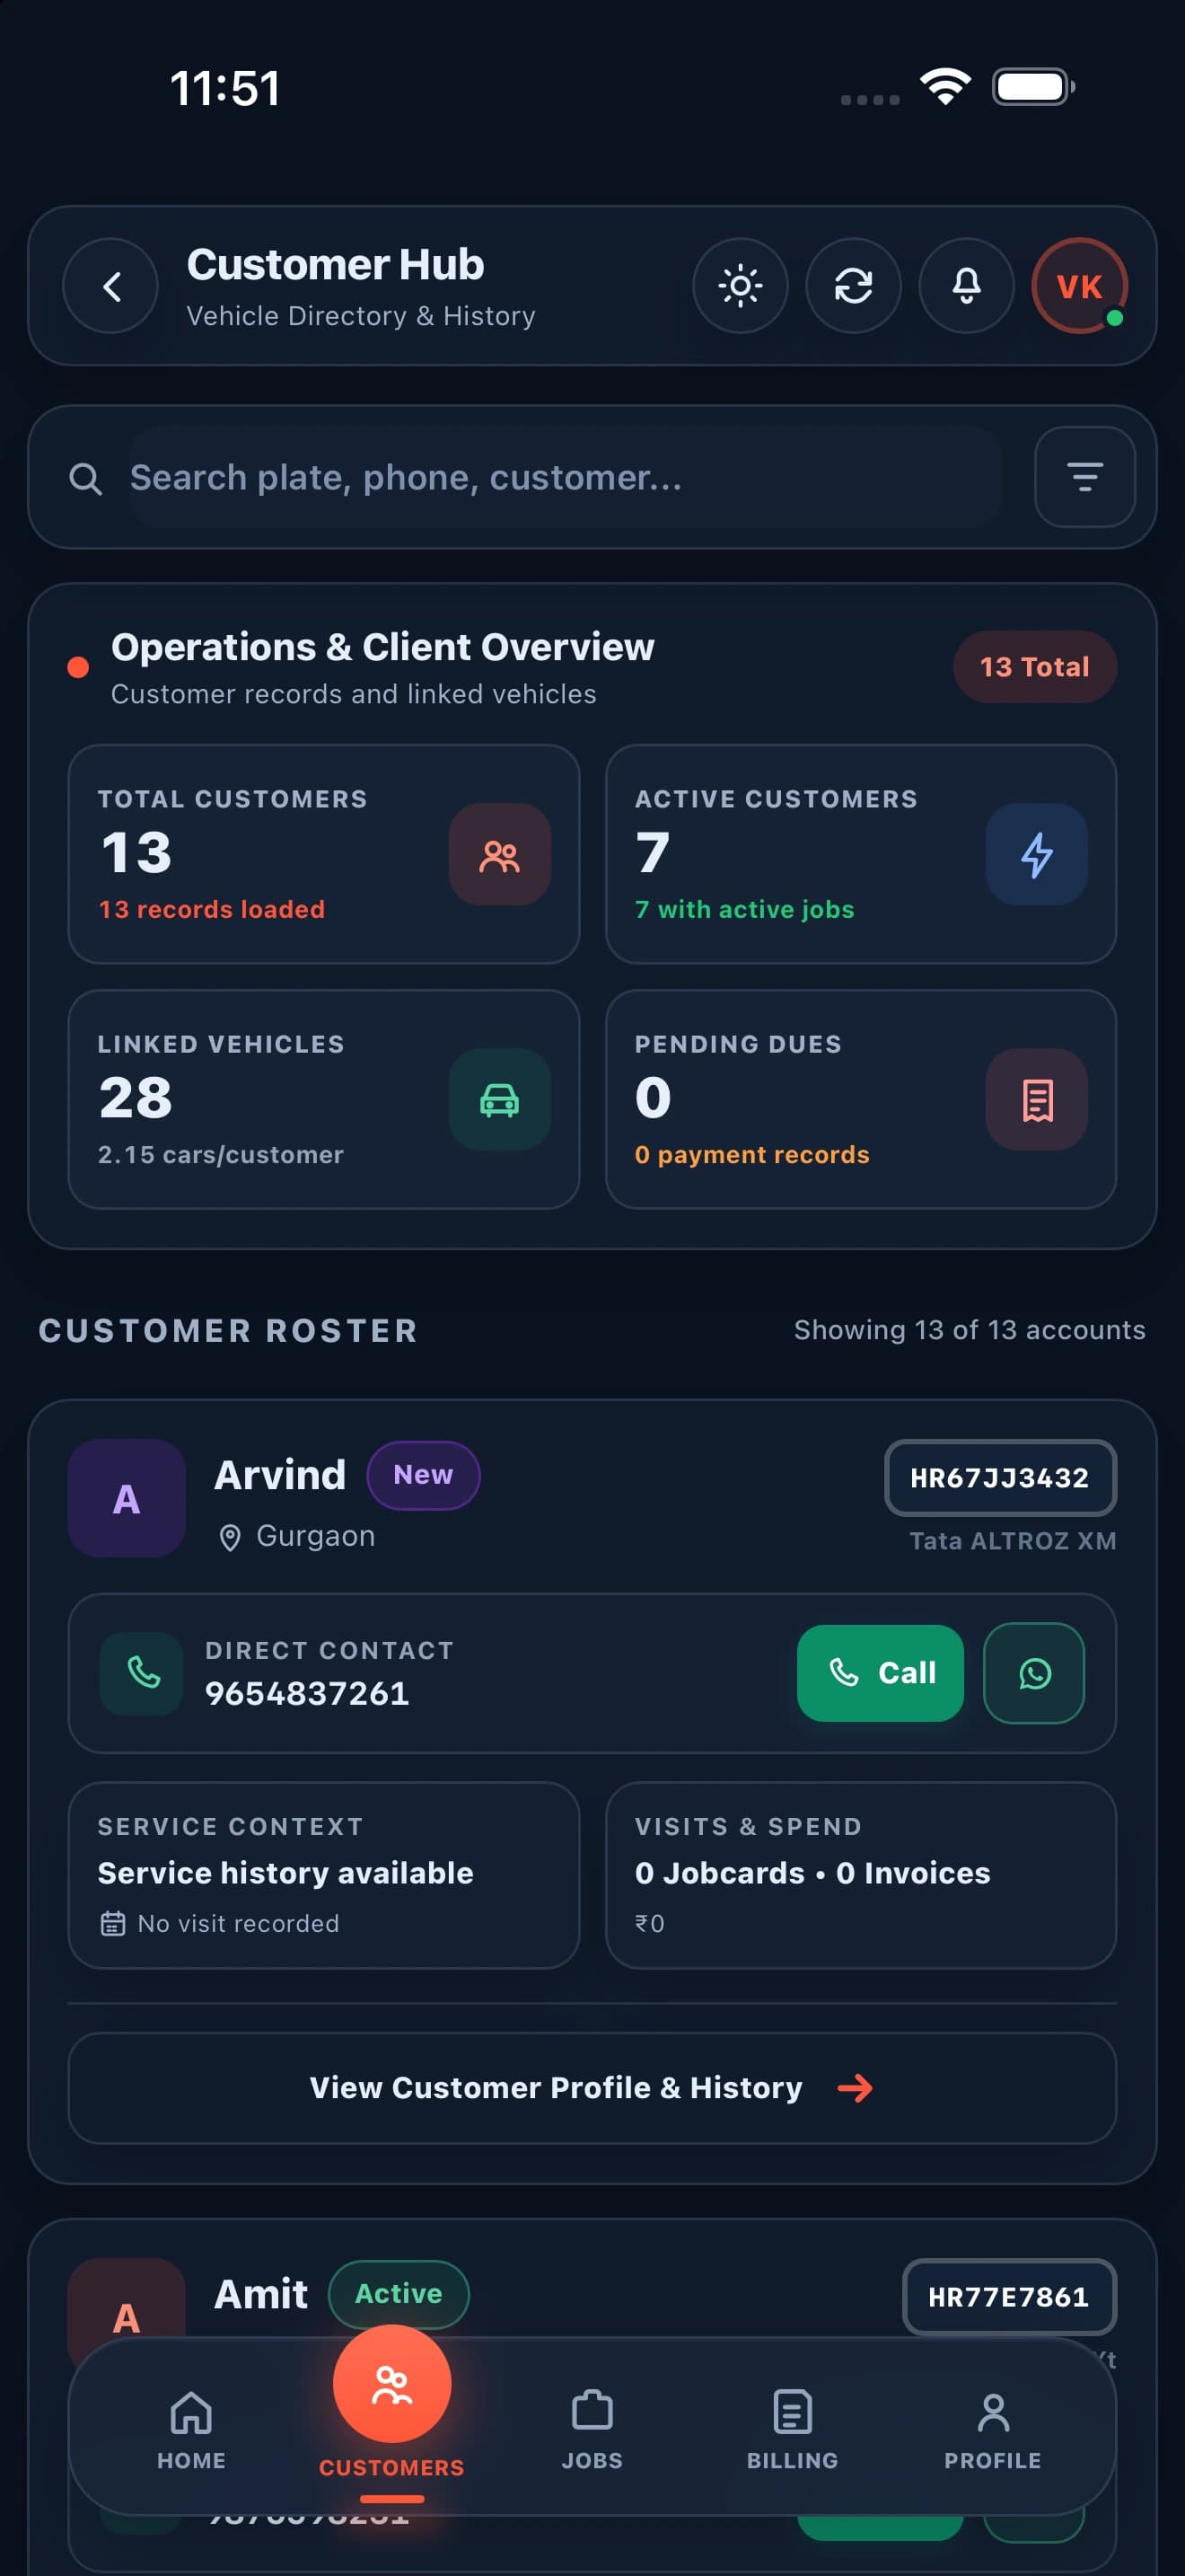This screenshot has height=2576, width=1185.
Task: Go to the Profile tab
Action: pyautogui.click(x=992, y=2431)
